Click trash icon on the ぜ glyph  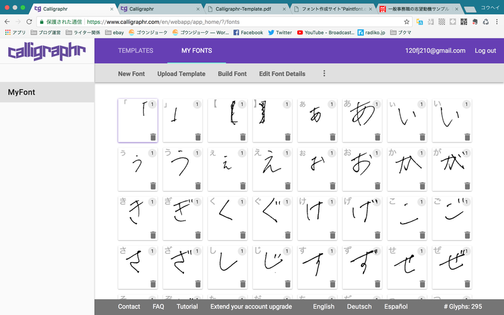pyautogui.click(x=466, y=284)
